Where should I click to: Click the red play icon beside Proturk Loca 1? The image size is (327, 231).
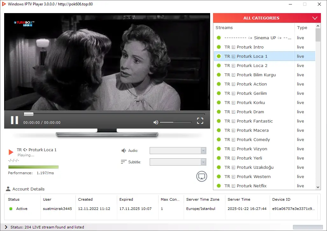tap(11, 152)
